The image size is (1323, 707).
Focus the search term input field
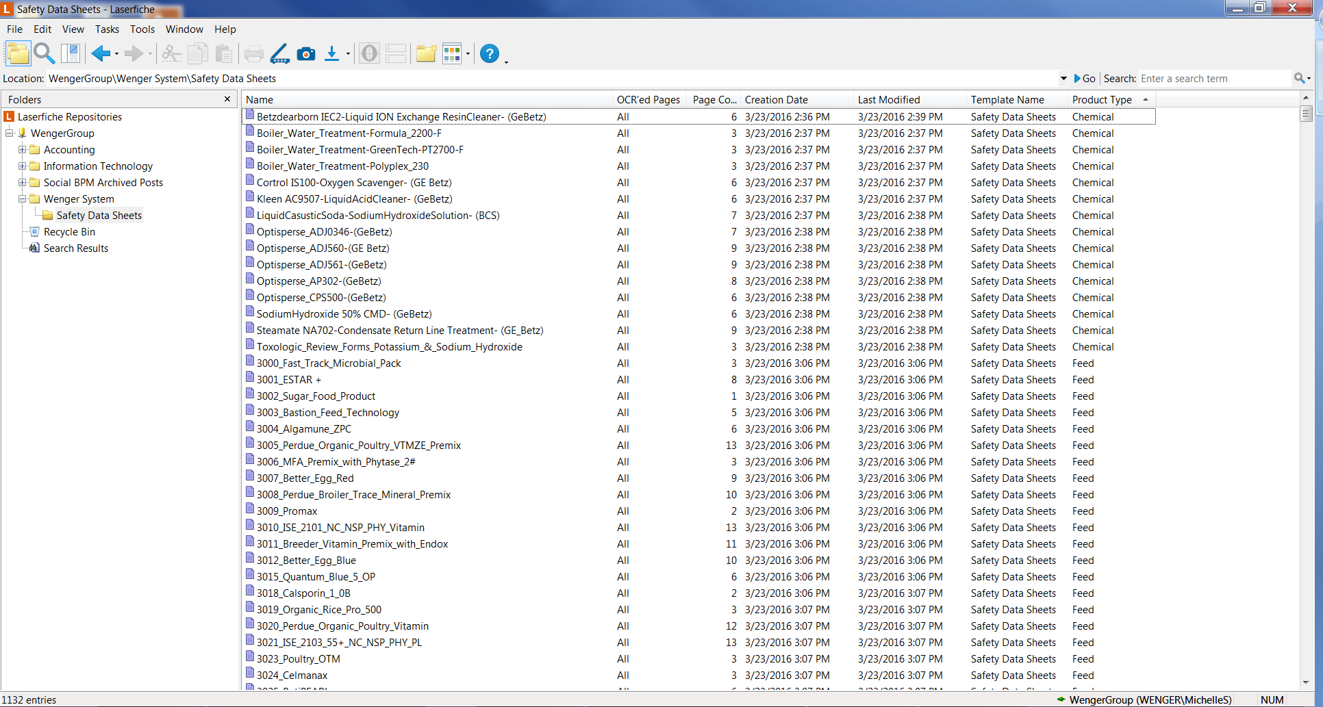[x=1214, y=79]
